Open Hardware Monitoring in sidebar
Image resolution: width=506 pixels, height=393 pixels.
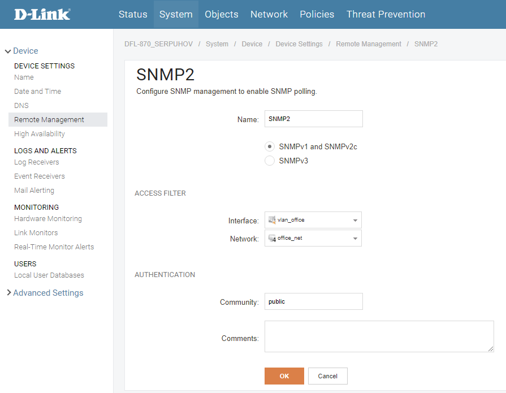(x=48, y=219)
